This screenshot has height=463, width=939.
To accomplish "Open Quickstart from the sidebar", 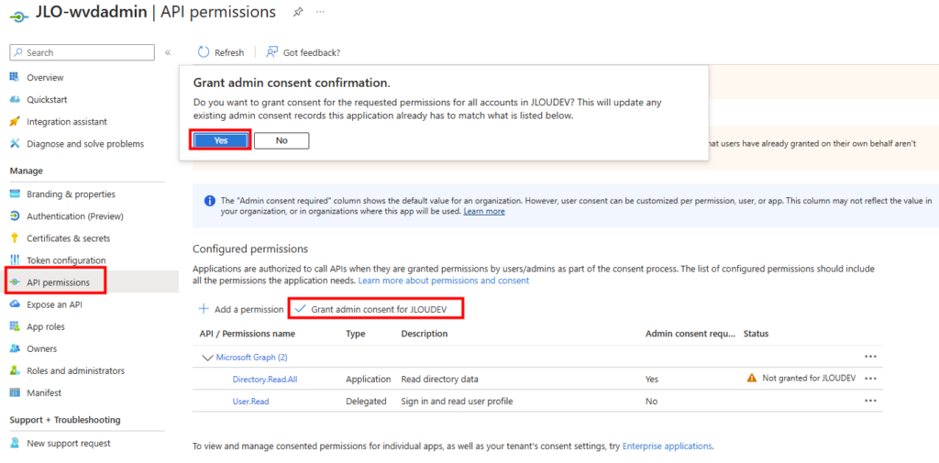I will pyautogui.click(x=47, y=99).
